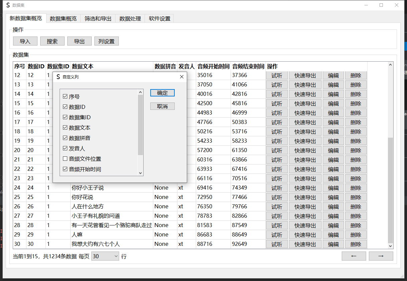
Task: Confirm column settings with 确定 button
Action: [x=162, y=93]
